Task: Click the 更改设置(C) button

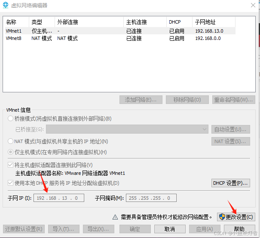Action: pyautogui.click(x=236, y=217)
